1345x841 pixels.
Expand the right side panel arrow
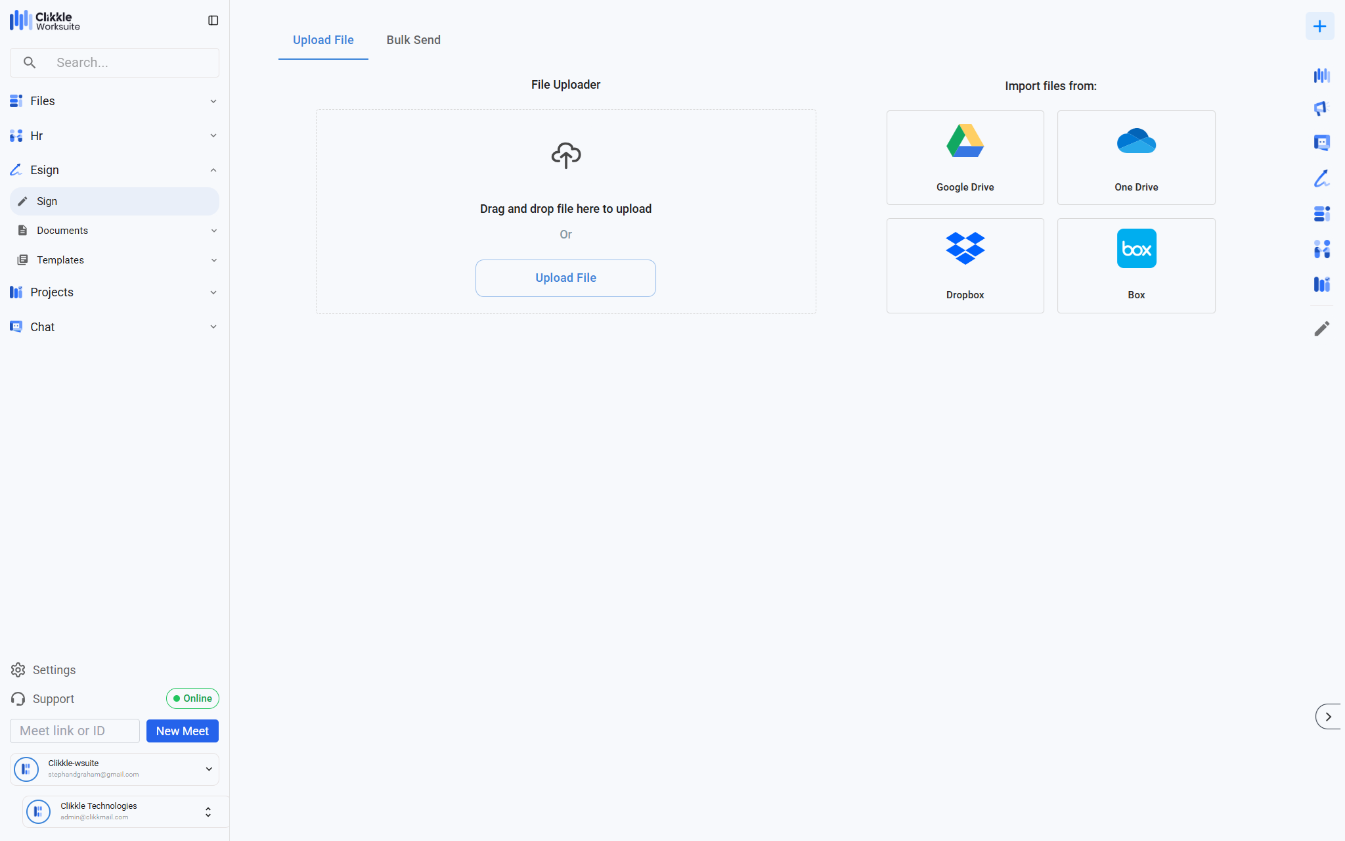[1328, 717]
